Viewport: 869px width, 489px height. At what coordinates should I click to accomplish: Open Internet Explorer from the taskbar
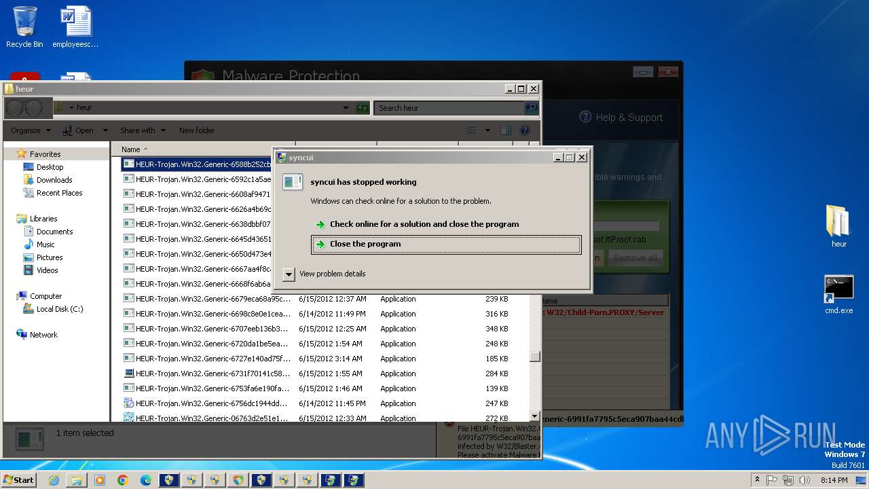click(x=54, y=480)
